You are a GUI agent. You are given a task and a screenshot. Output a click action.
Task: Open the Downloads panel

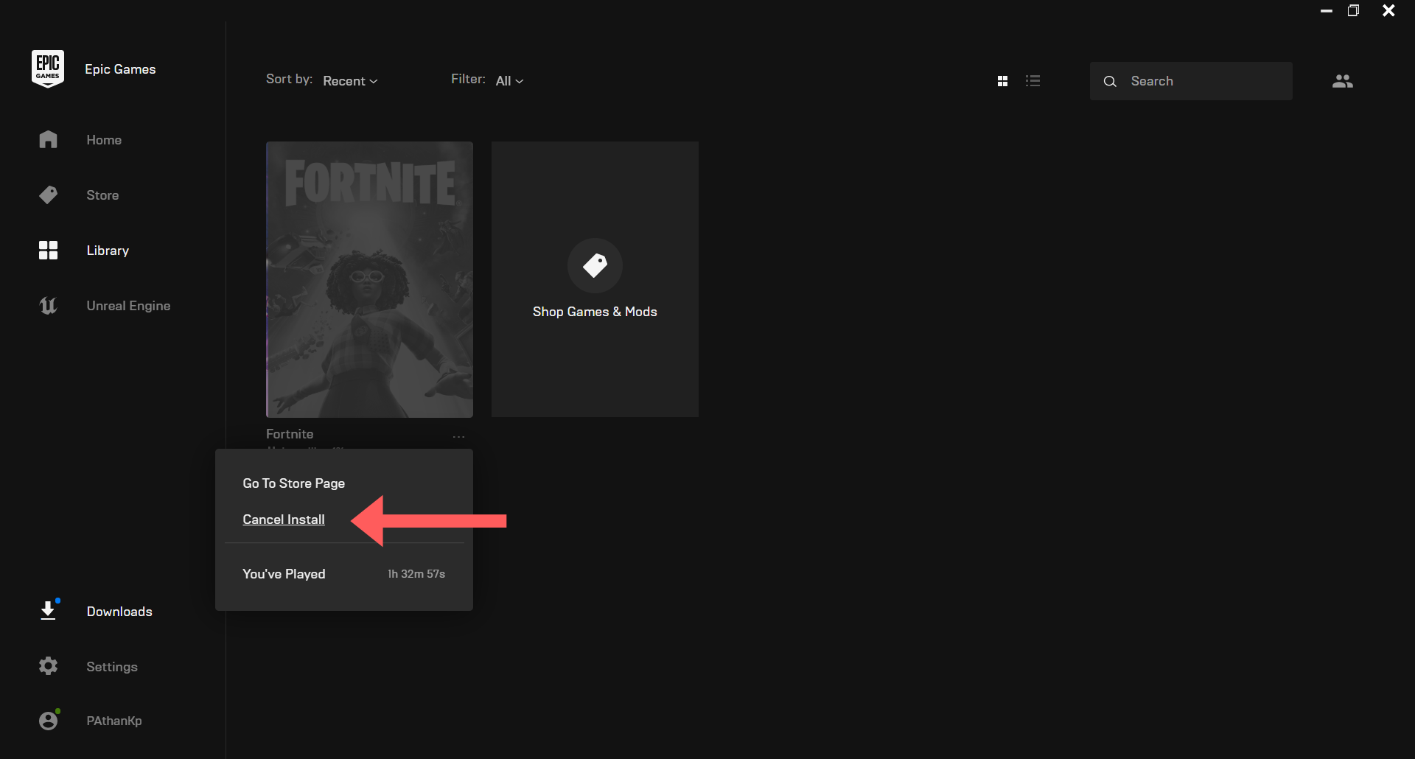(119, 611)
